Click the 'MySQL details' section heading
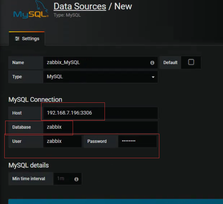Screen dimensions: 223x204 pyautogui.click(x=29, y=165)
